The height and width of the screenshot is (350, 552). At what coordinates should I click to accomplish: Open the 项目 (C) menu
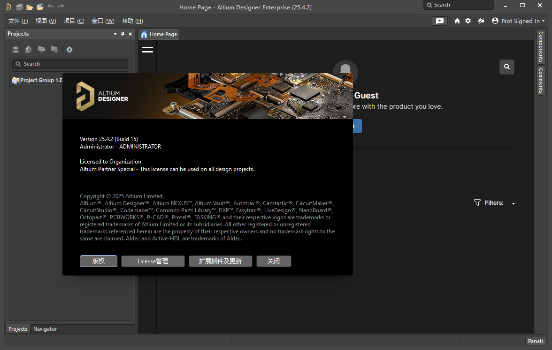click(74, 21)
